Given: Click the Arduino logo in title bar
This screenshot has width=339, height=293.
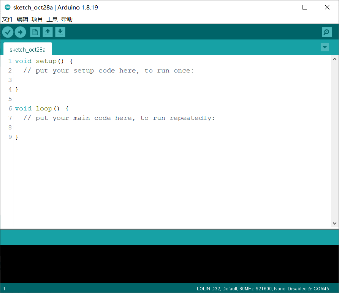Looking at the screenshot, I should point(8,7).
